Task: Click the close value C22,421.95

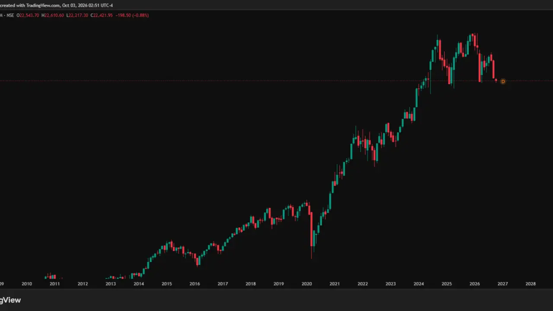Action: click(x=102, y=15)
